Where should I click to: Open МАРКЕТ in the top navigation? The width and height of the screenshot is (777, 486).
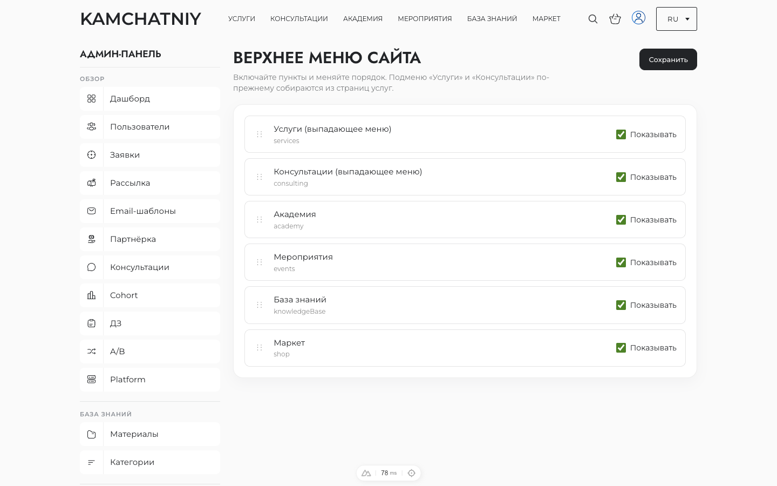coord(547,19)
